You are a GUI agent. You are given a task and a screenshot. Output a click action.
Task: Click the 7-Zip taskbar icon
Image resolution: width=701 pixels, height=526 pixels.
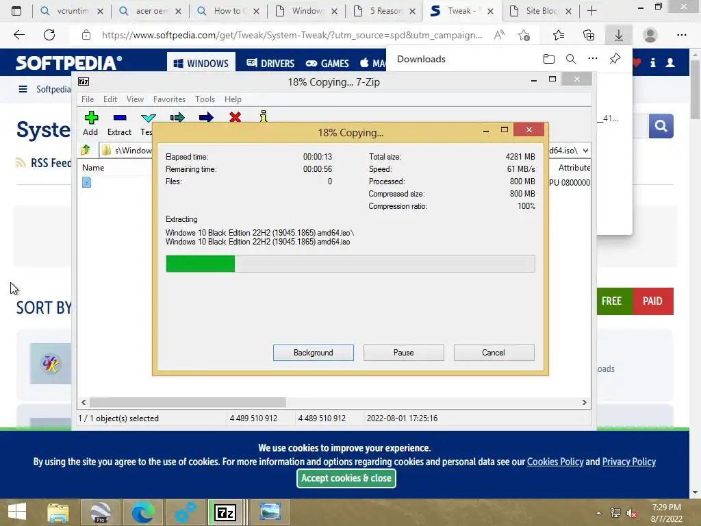click(225, 512)
